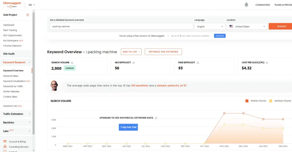292x152 pixels.
Task: Click the keyword search input field
Action: [x=121, y=27]
